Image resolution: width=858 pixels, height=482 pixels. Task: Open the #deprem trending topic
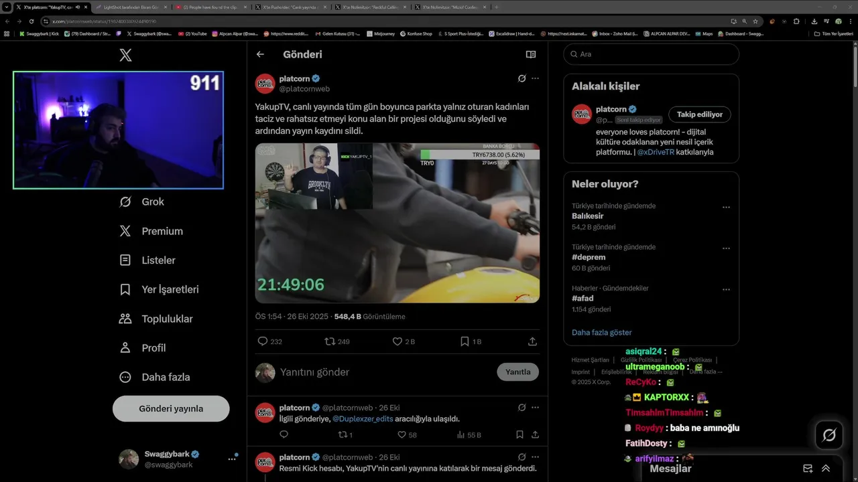coord(589,257)
